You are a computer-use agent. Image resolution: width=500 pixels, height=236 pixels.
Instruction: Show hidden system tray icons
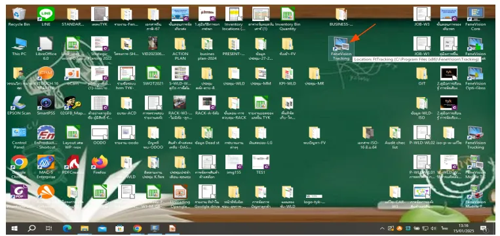[382, 228]
